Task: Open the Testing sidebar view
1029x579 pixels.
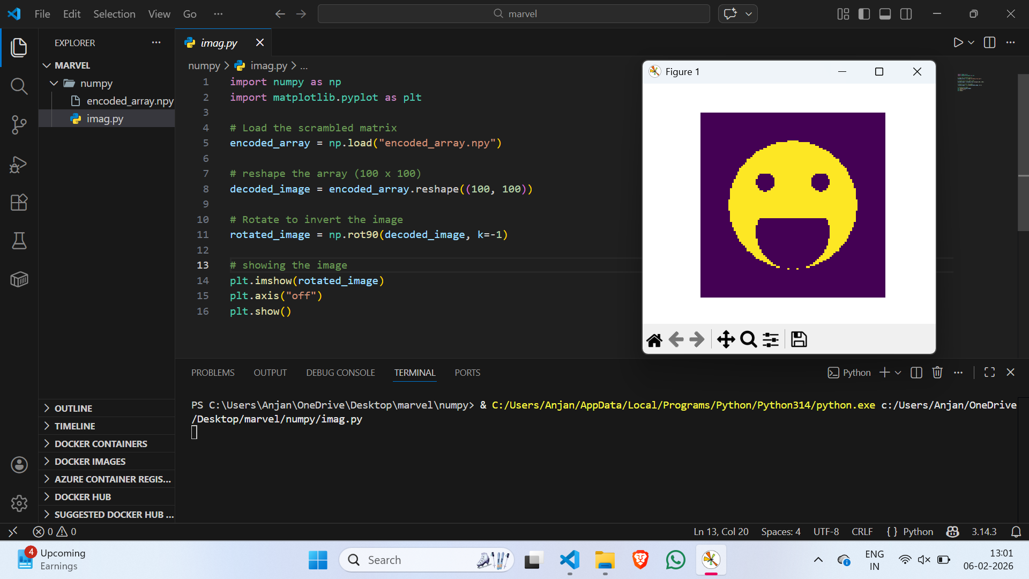Action: (x=19, y=241)
